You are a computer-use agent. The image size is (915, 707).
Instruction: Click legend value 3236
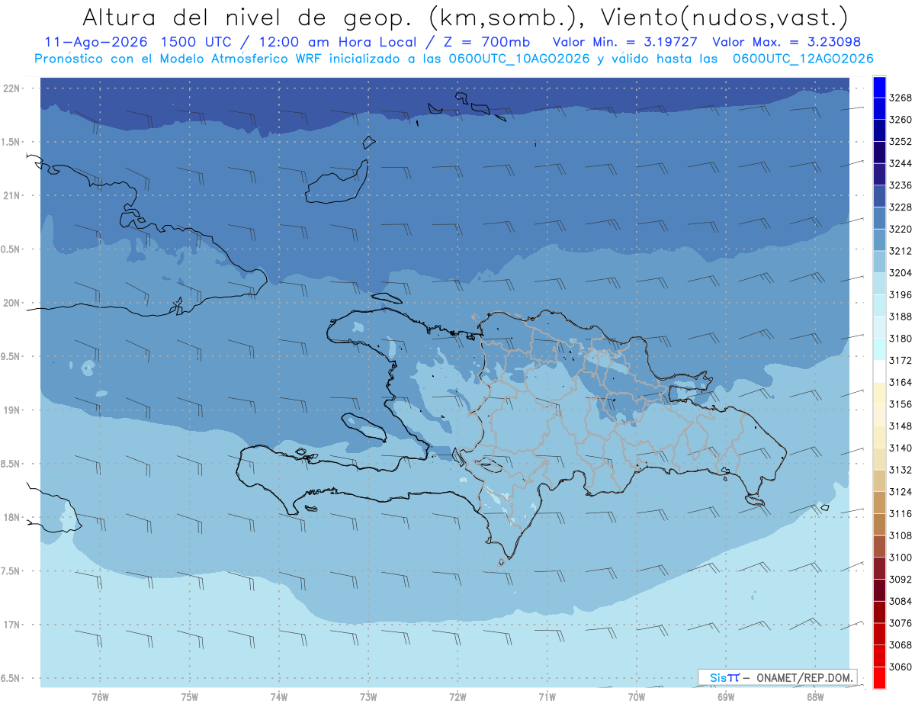point(901,185)
